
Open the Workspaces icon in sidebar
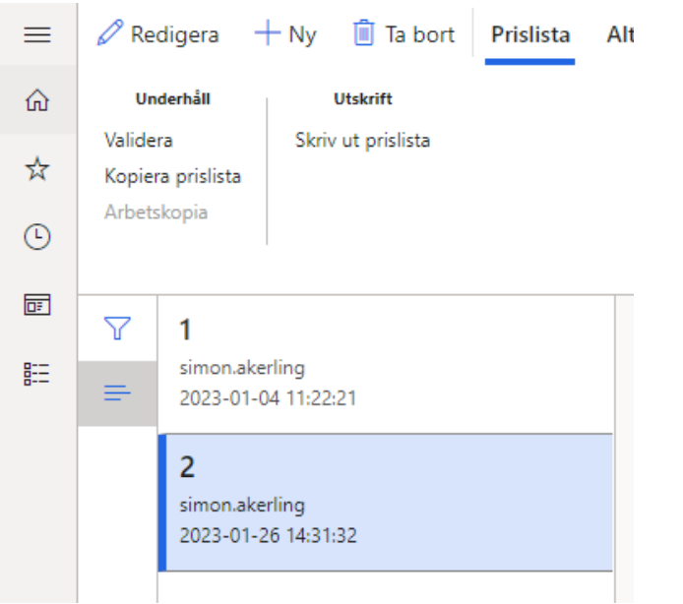(x=37, y=304)
